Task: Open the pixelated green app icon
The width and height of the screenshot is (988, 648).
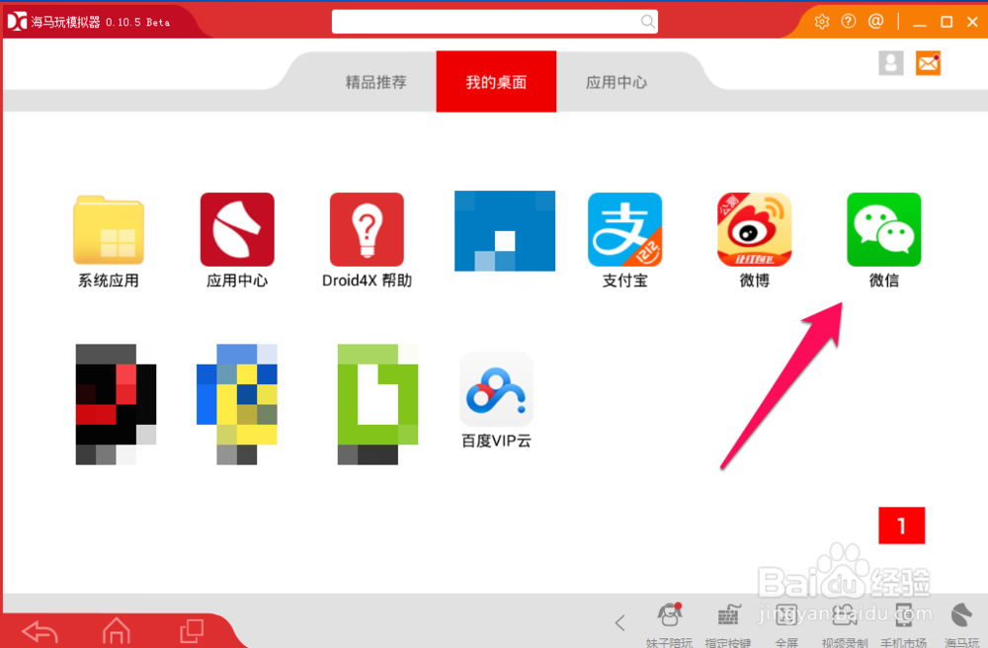Action: [x=378, y=404]
